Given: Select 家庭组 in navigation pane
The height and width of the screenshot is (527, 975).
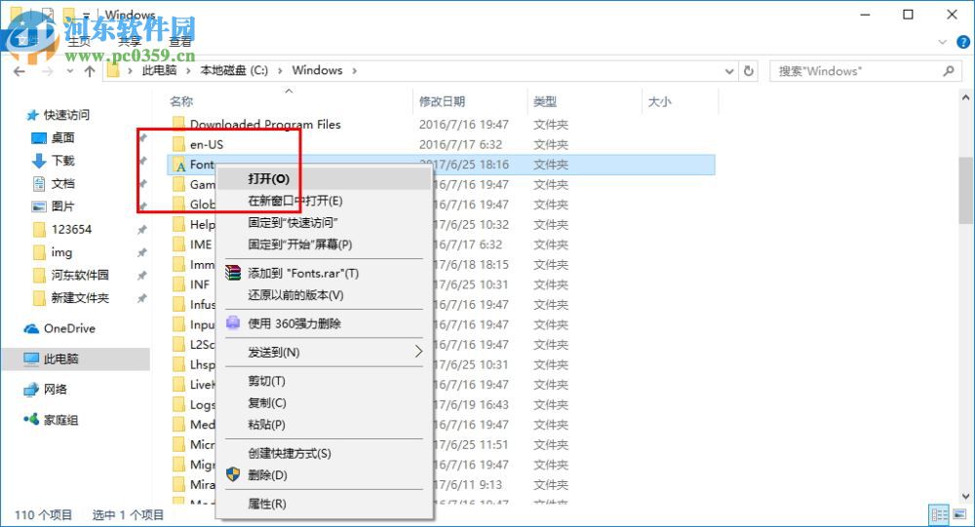Looking at the screenshot, I should point(60,420).
